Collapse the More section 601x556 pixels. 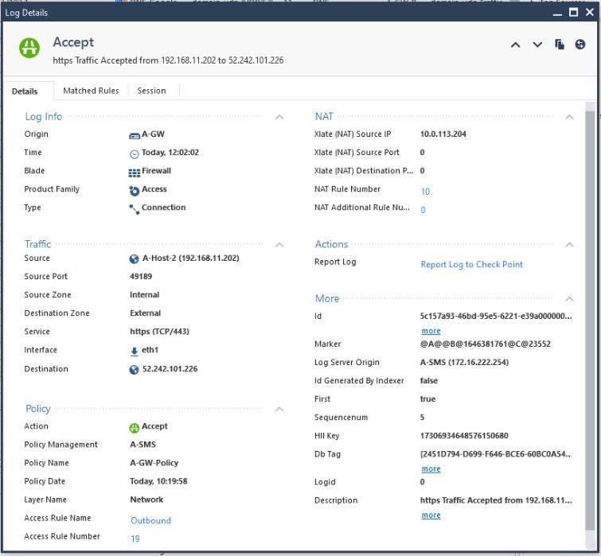click(x=569, y=298)
